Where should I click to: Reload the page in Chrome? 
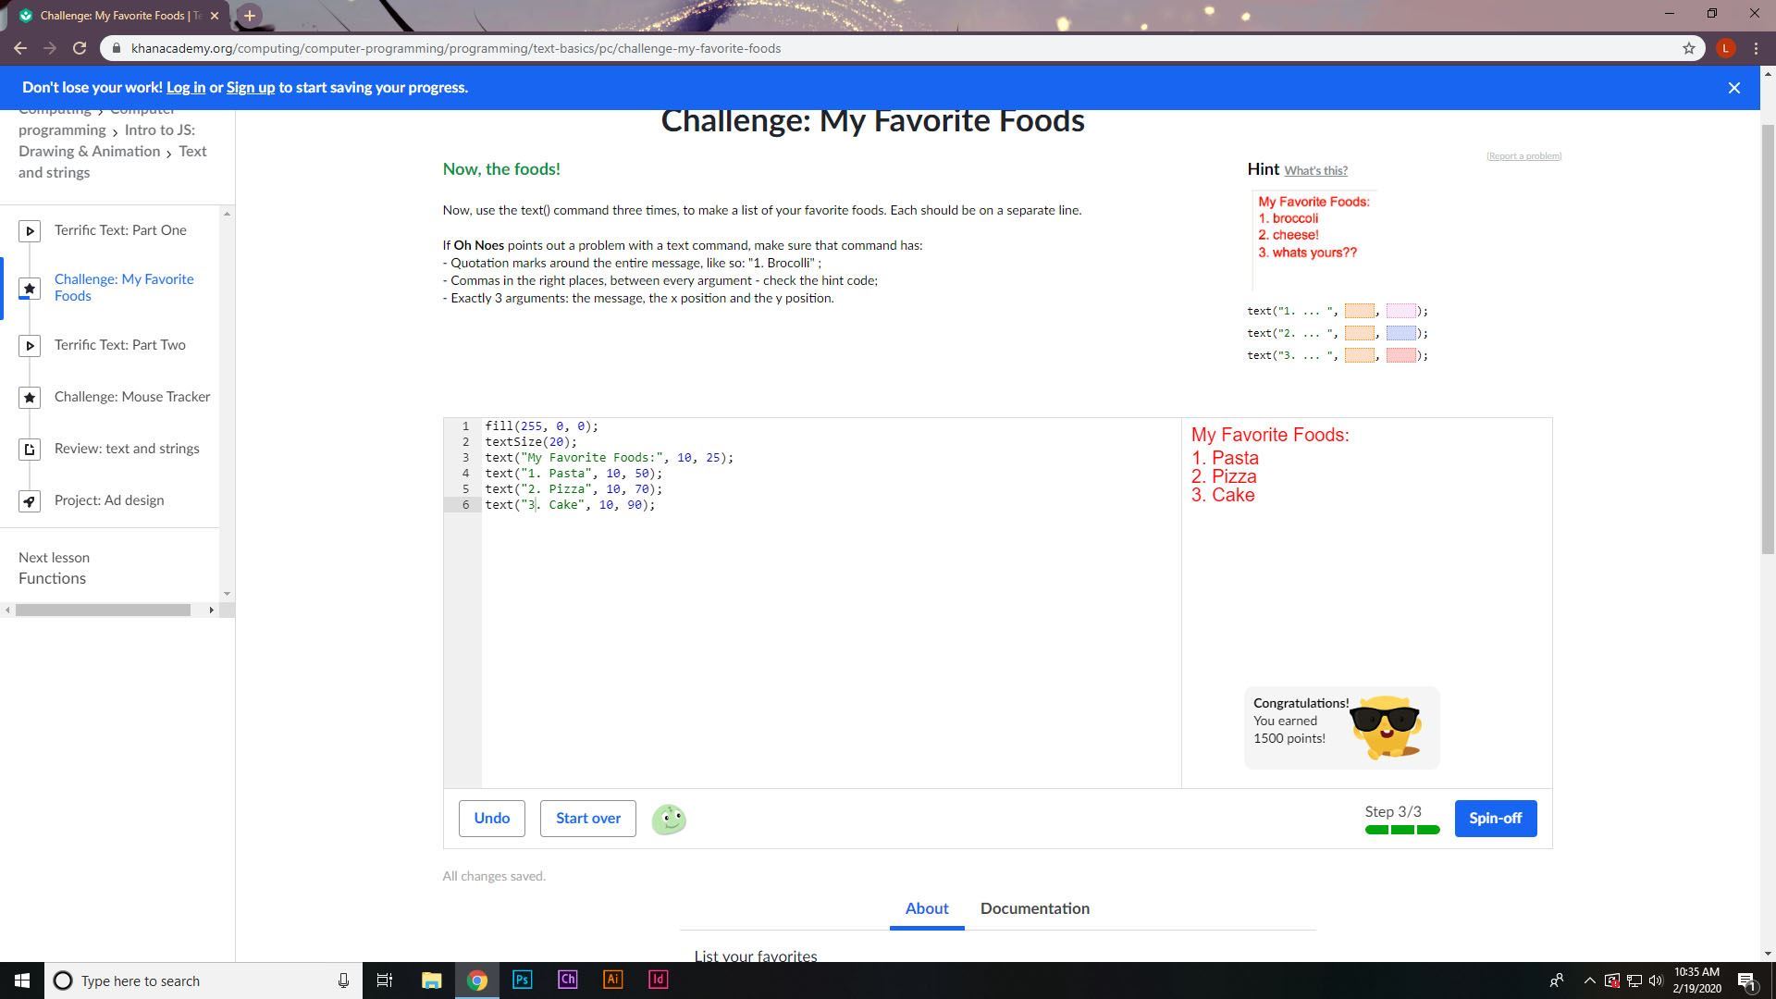pos(80,48)
